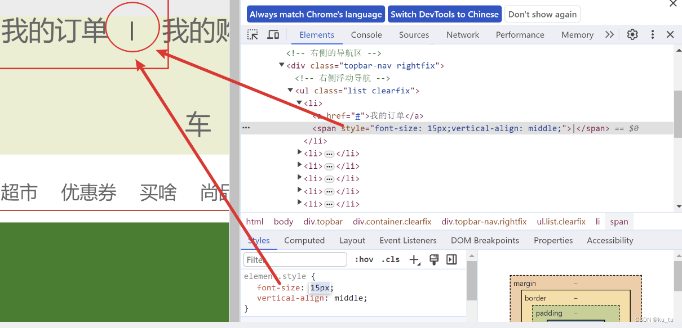Screen dimensions: 682x328
Task: Click the rendering emulations paintbrush icon
Action: coord(433,259)
